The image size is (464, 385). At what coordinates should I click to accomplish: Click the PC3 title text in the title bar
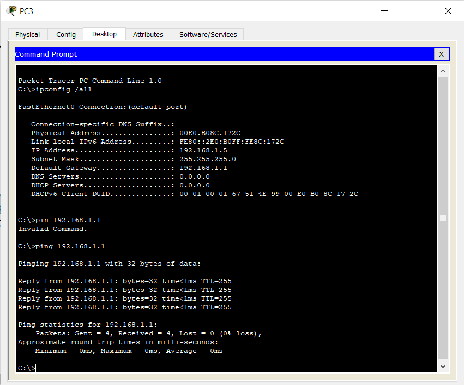(26, 10)
